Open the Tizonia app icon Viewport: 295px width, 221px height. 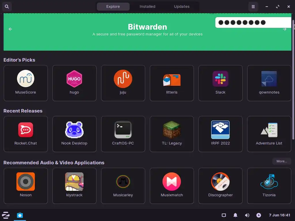click(x=269, y=182)
